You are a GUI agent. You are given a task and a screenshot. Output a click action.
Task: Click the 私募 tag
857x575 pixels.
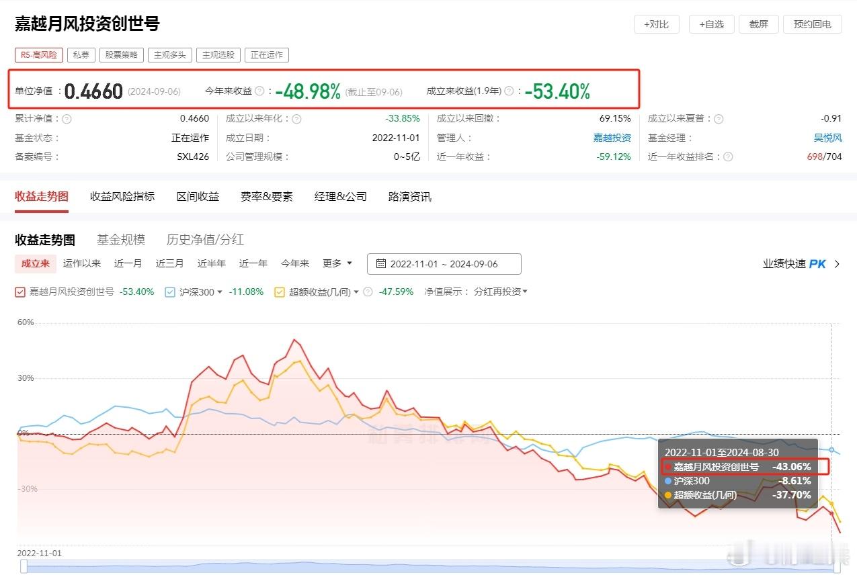click(81, 55)
